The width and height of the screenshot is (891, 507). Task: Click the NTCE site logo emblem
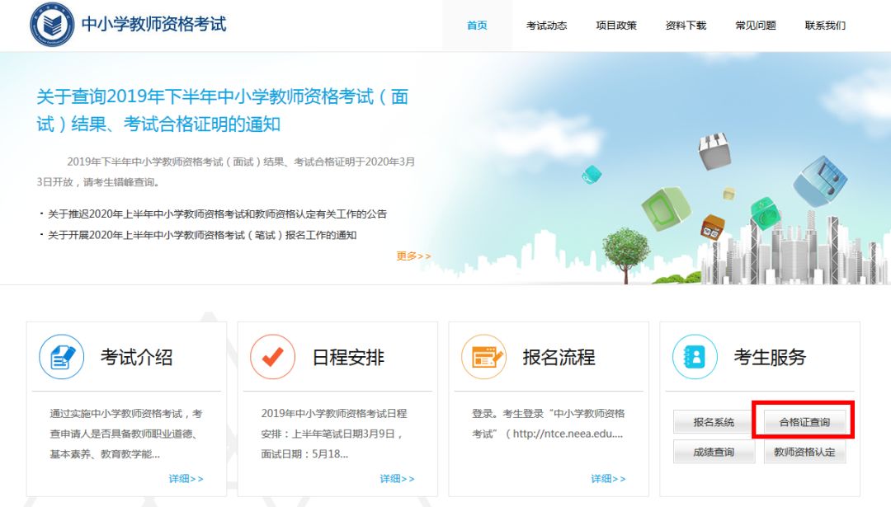tap(51, 25)
